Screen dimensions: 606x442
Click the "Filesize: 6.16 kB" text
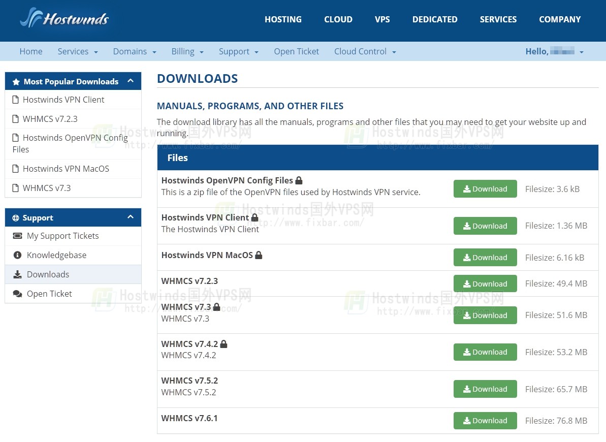(555, 258)
